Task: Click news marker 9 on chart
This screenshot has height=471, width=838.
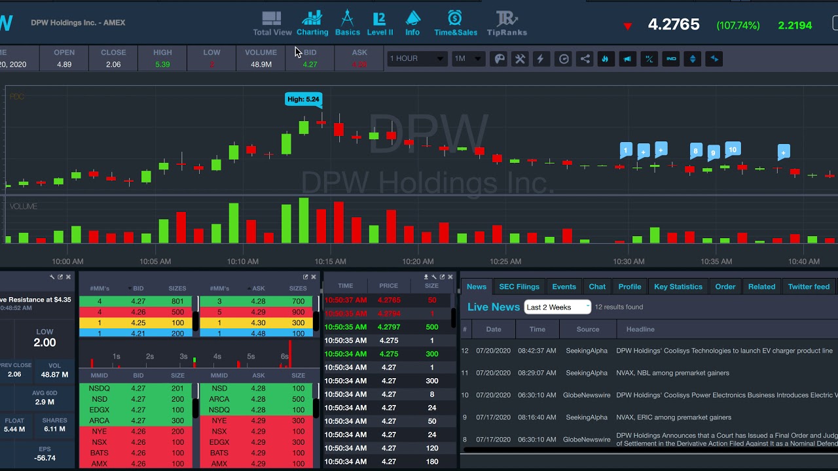Action: (714, 153)
